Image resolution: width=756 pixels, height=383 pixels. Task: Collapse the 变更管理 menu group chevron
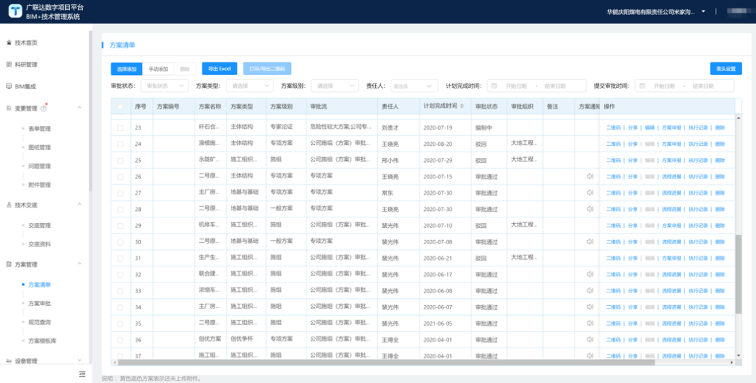pos(79,108)
